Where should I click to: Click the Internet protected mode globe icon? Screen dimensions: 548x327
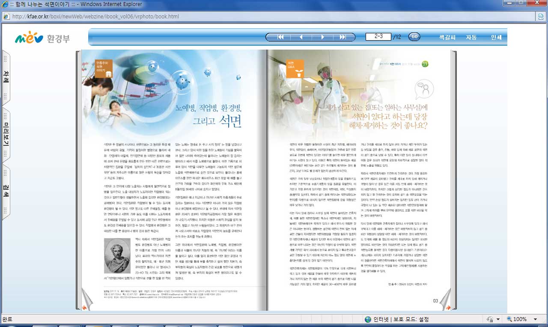[368, 319]
